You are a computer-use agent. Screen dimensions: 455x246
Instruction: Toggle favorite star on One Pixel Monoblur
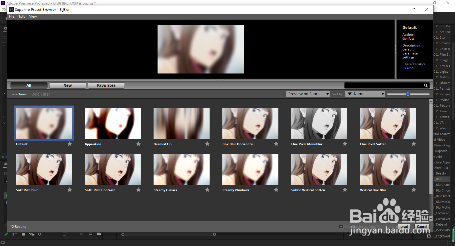(345, 144)
